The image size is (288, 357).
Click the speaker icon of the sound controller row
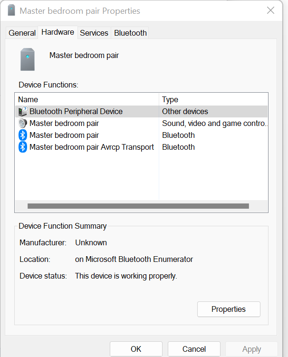point(22,123)
